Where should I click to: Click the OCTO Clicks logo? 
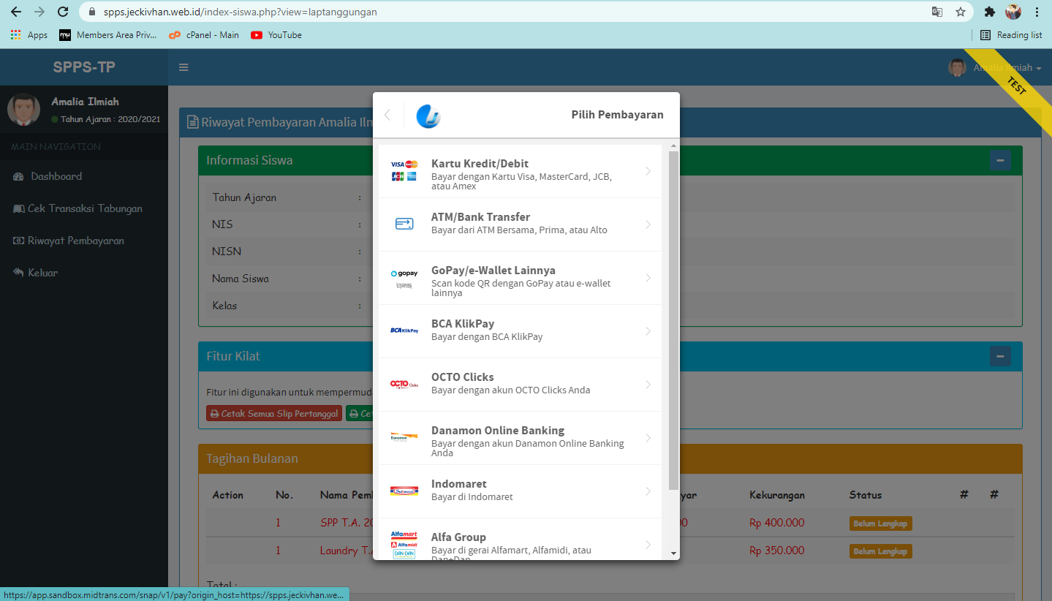click(404, 384)
